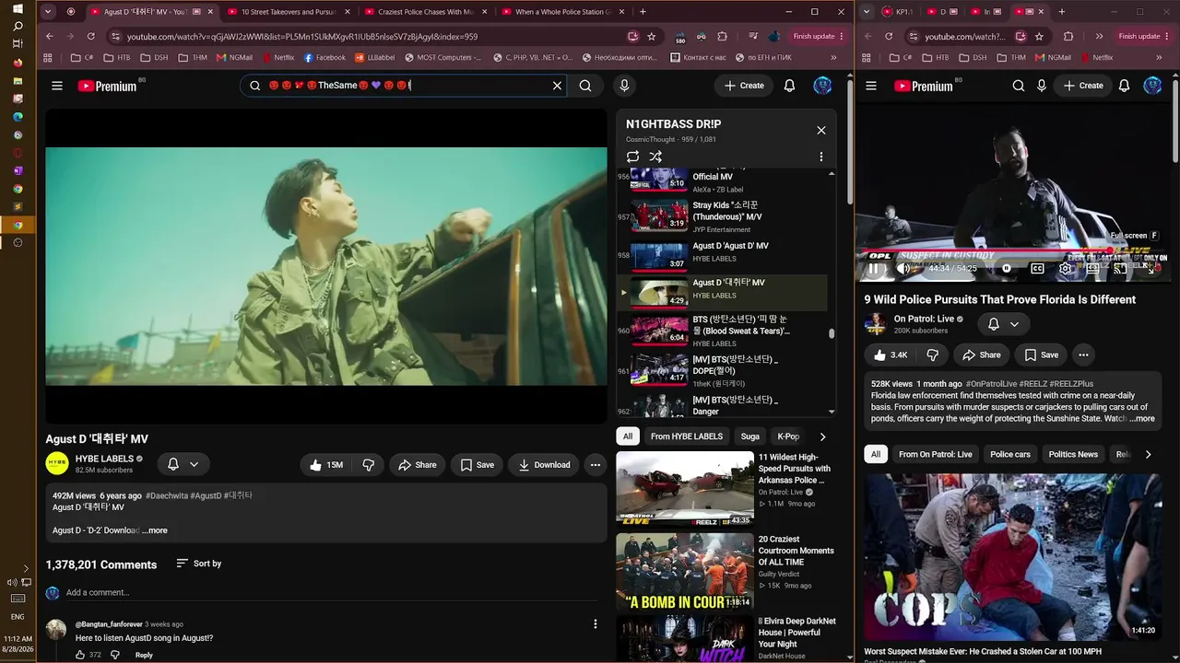The image size is (1180, 663).
Task: Toggle autoplay switch in right window player
Action: coord(1007,268)
